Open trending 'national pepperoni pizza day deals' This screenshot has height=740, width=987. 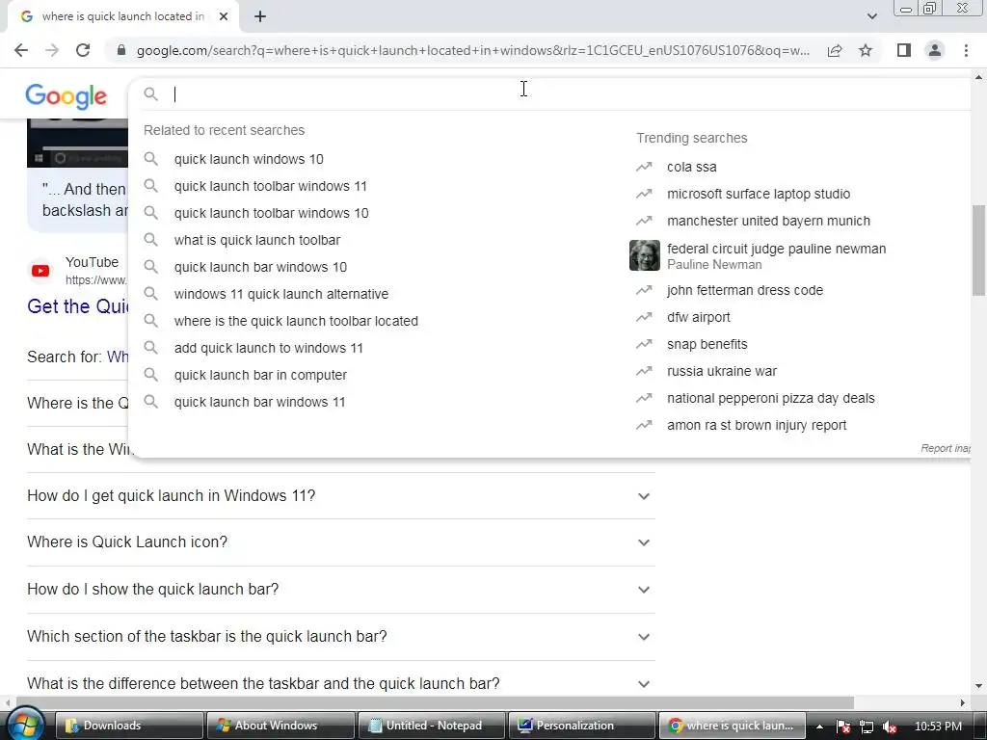pos(771,399)
